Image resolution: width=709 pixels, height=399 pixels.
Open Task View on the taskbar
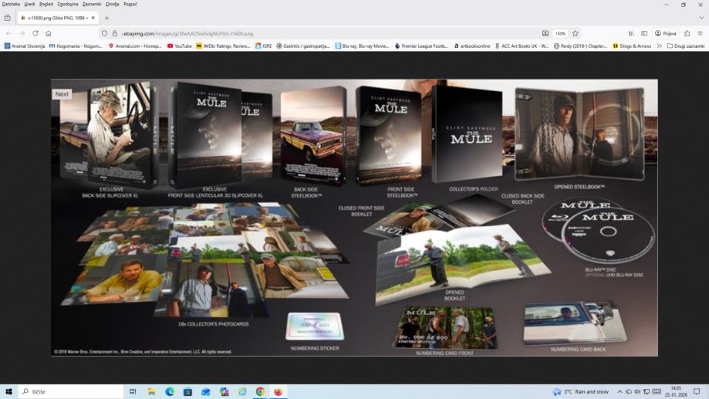tap(133, 392)
